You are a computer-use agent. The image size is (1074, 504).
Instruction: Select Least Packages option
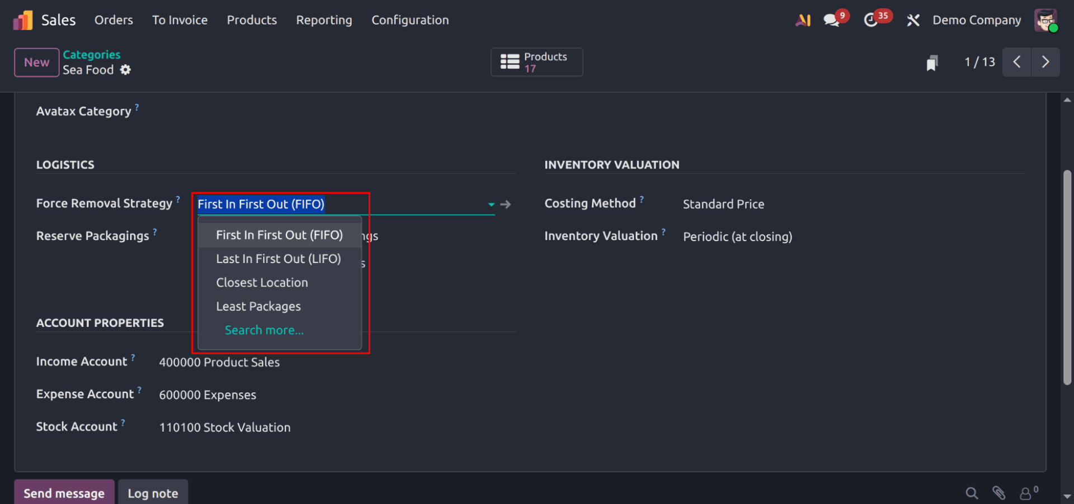coord(258,306)
